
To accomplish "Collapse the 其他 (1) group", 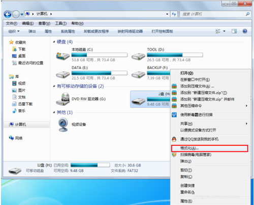I will coord(54,112).
